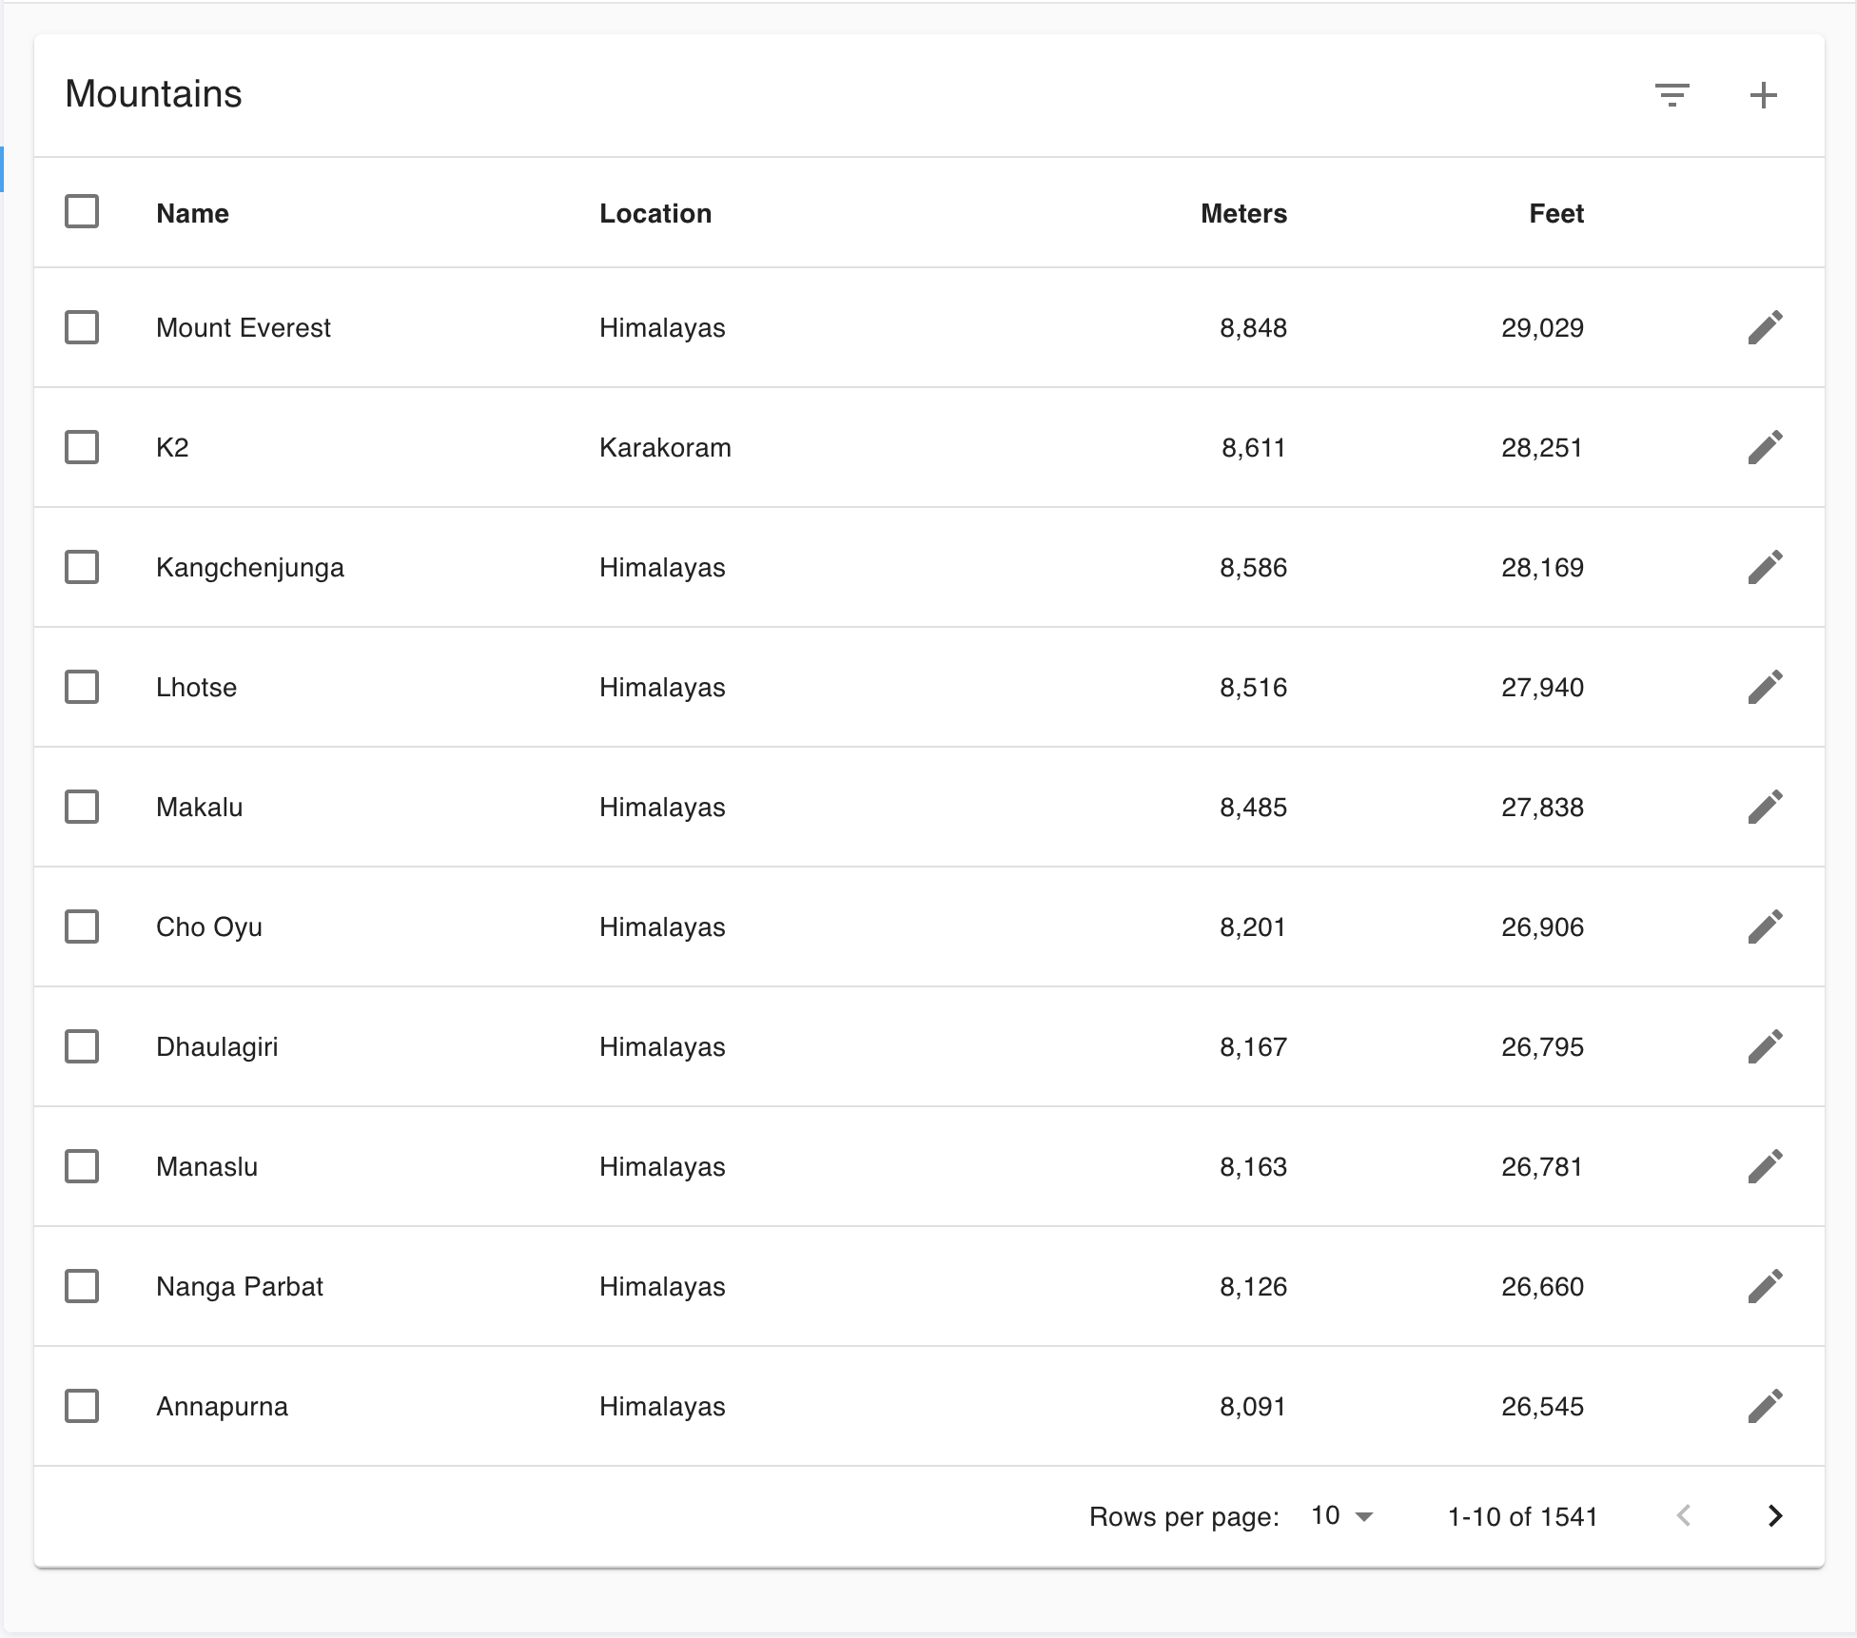Sort by the Name column header
This screenshot has height=1638, width=1857.
tap(192, 213)
